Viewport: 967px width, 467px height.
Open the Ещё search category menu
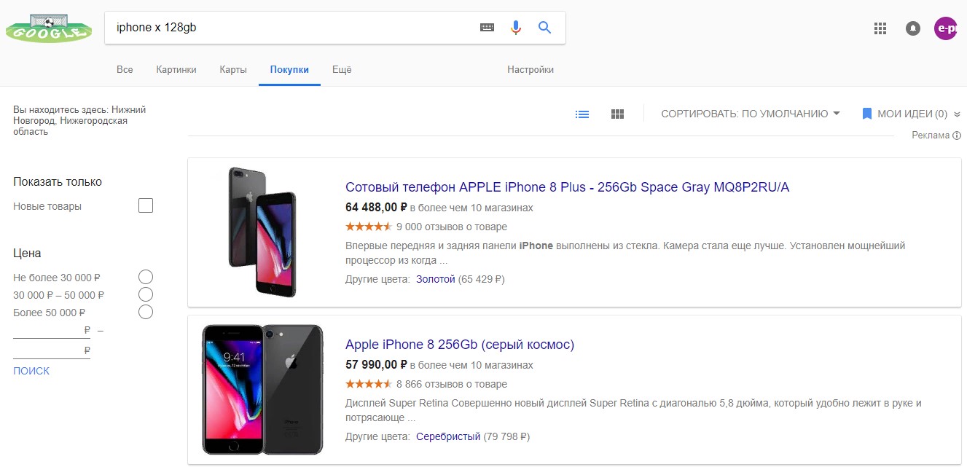coord(342,70)
